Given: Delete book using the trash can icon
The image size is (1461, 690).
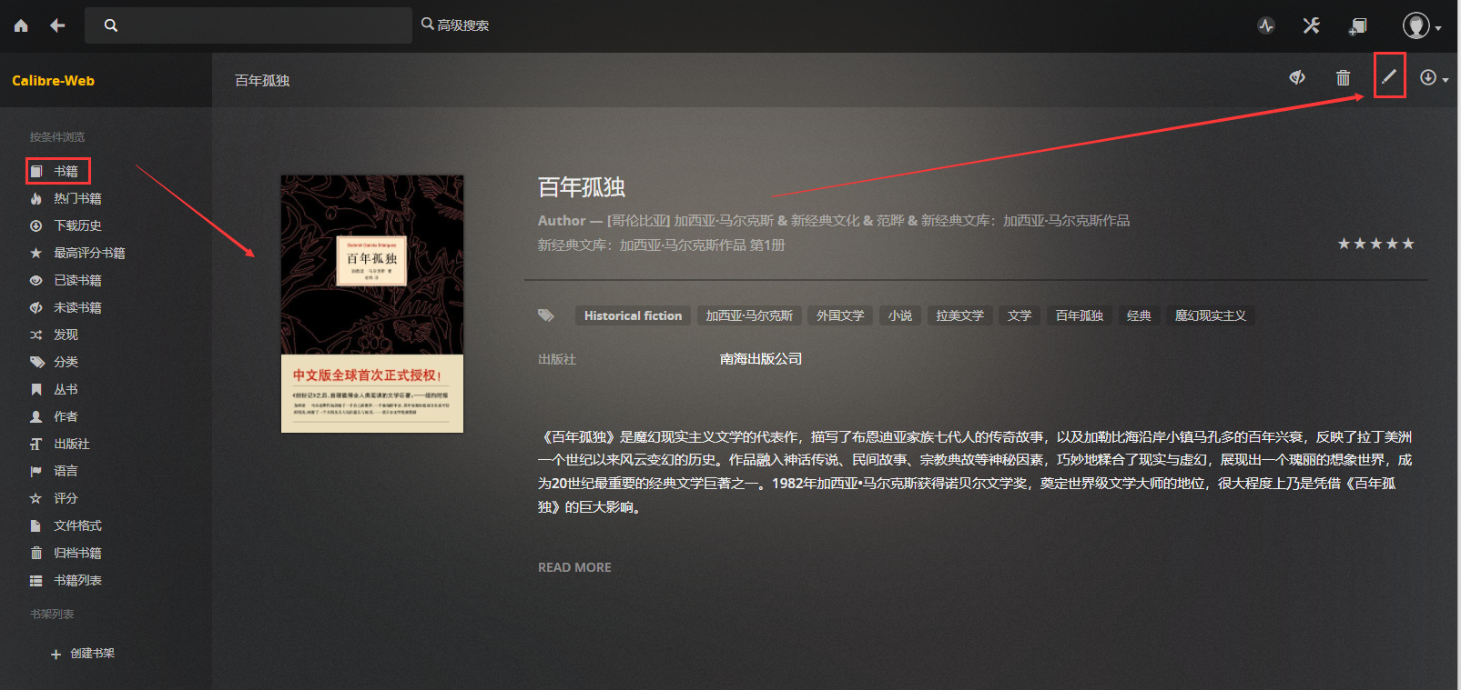Looking at the screenshot, I should 1343,78.
